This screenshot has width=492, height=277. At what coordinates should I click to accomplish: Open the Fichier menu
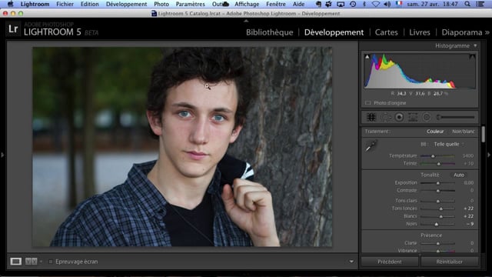click(x=65, y=4)
